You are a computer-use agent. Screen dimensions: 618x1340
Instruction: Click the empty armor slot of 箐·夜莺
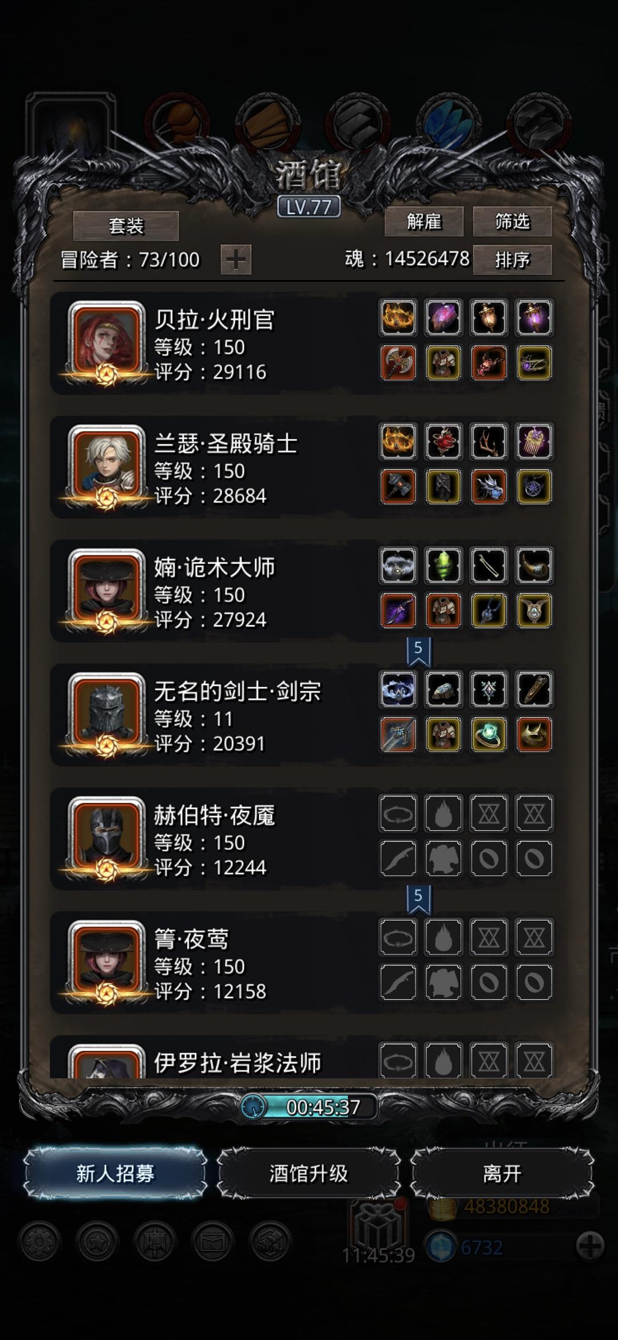pos(443,982)
